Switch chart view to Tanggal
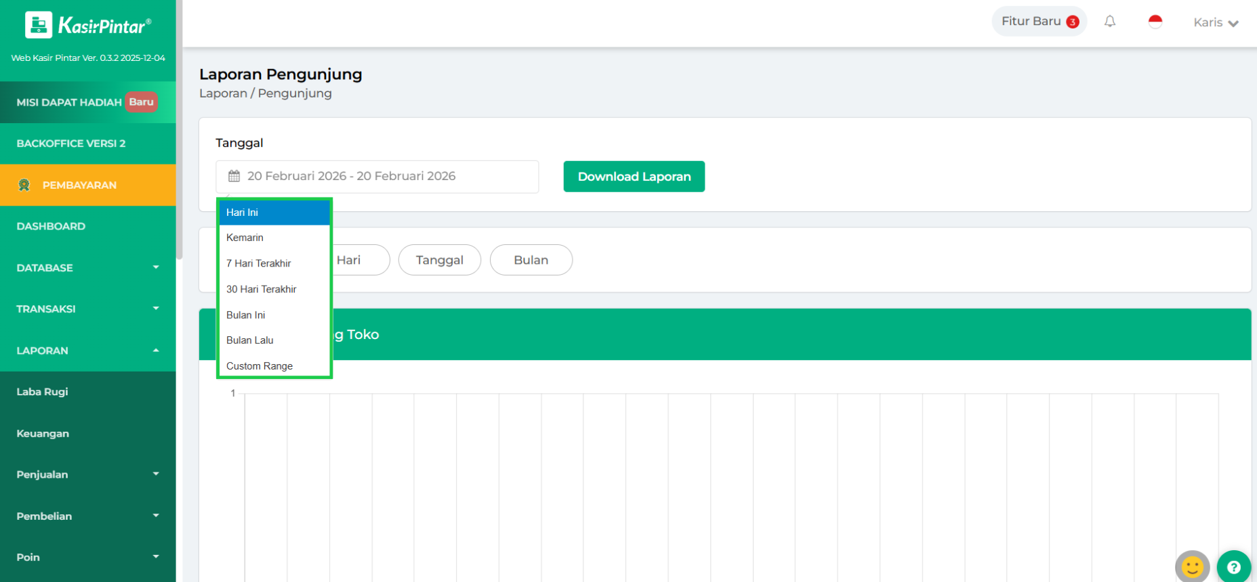Screen dimensions: 1257x582 point(439,260)
